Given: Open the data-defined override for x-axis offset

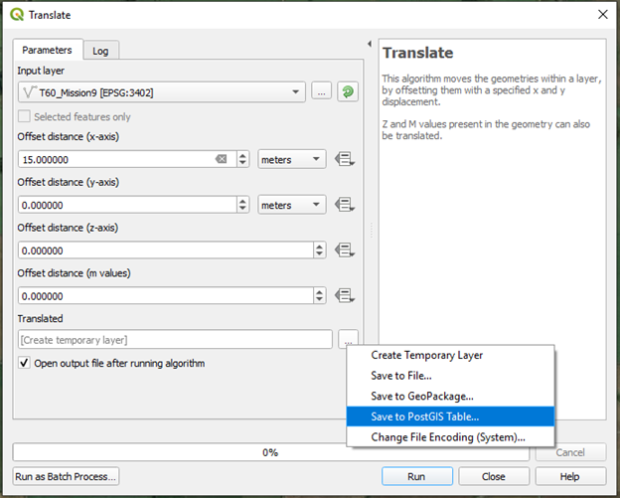Looking at the screenshot, I should (x=345, y=159).
